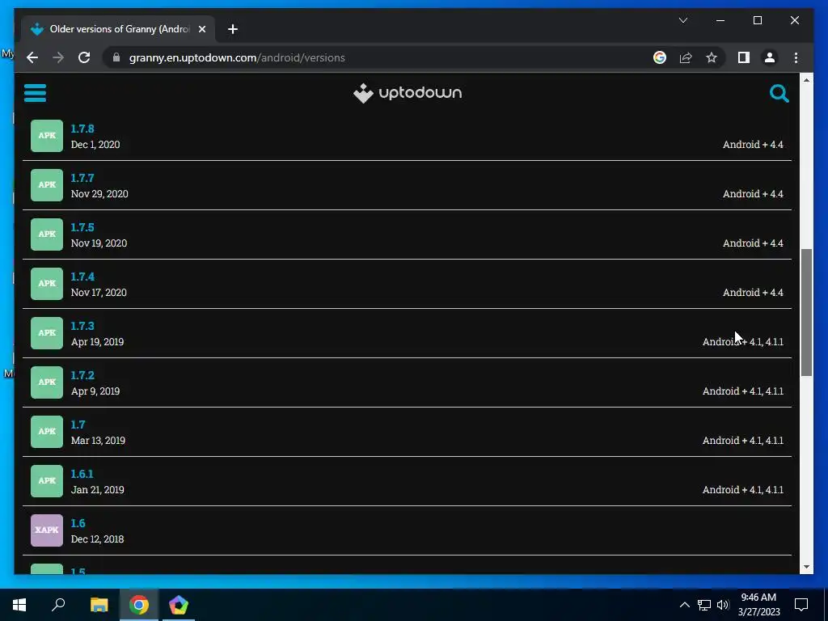
Task: Open Windows taskbar search
Action: [58, 605]
